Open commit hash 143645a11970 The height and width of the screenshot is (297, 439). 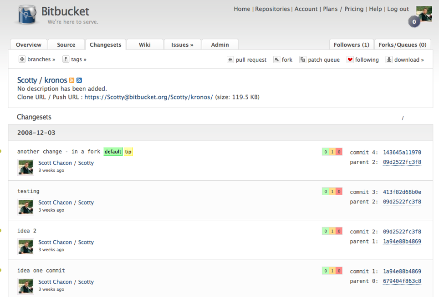click(x=402, y=153)
